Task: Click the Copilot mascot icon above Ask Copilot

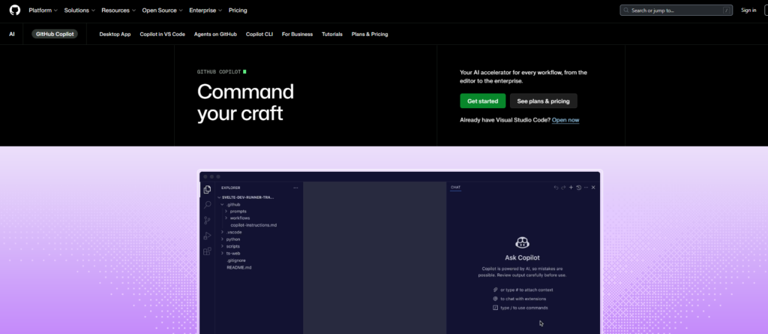Action: pyautogui.click(x=522, y=242)
